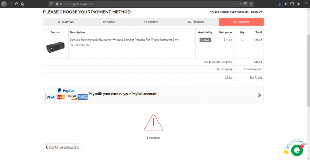Toggle the browser sidebar view
This screenshot has height=160, width=310.
pyautogui.click(x=292, y=4)
